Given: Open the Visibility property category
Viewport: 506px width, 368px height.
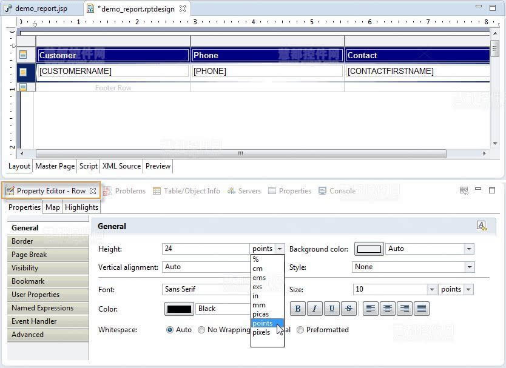Looking at the screenshot, I should click(x=48, y=268).
